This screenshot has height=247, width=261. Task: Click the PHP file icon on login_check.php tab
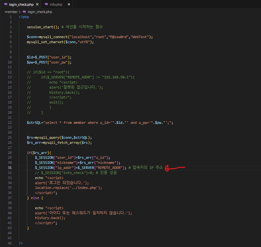(6, 4)
